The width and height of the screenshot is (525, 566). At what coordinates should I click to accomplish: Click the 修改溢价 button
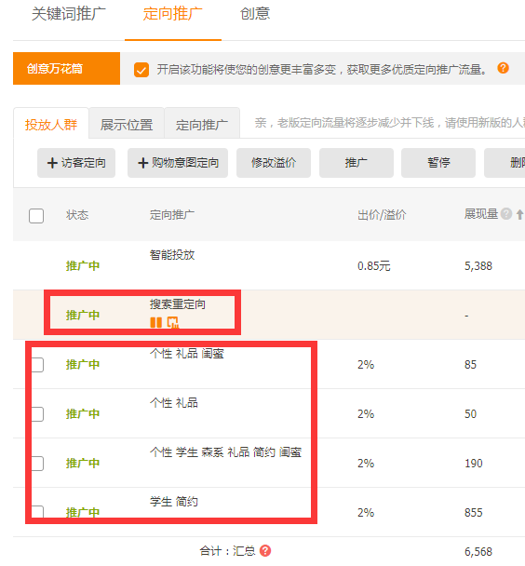pyautogui.click(x=274, y=163)
